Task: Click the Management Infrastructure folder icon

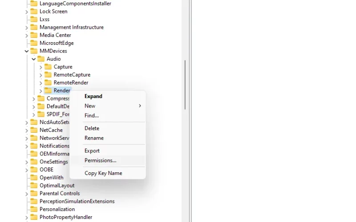Action: pos(34,27)
